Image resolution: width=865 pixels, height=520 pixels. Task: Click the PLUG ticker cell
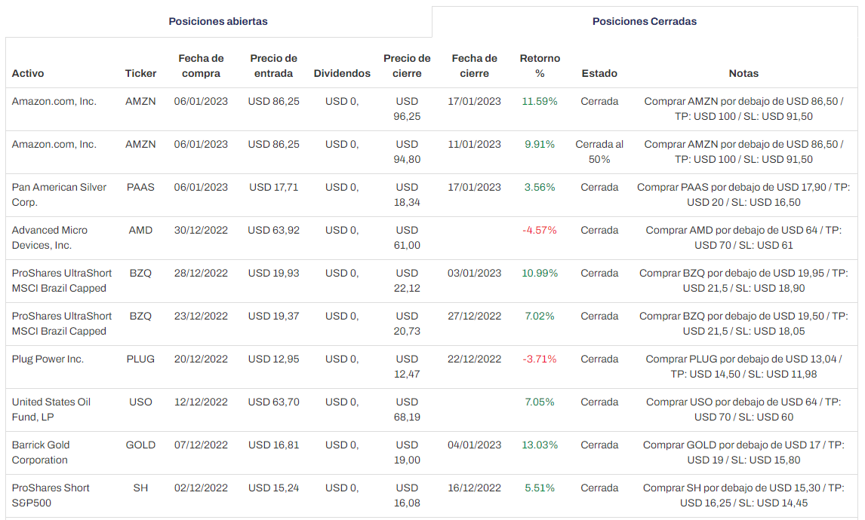tap(140, 359)
